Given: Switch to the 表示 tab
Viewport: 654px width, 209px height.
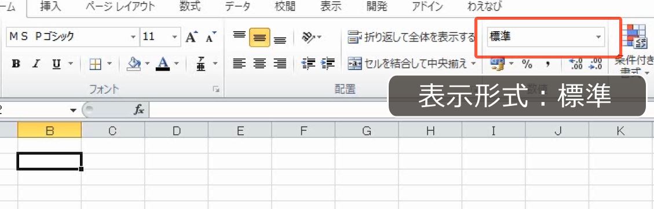Looking at the screenshot, I should 331,7.
